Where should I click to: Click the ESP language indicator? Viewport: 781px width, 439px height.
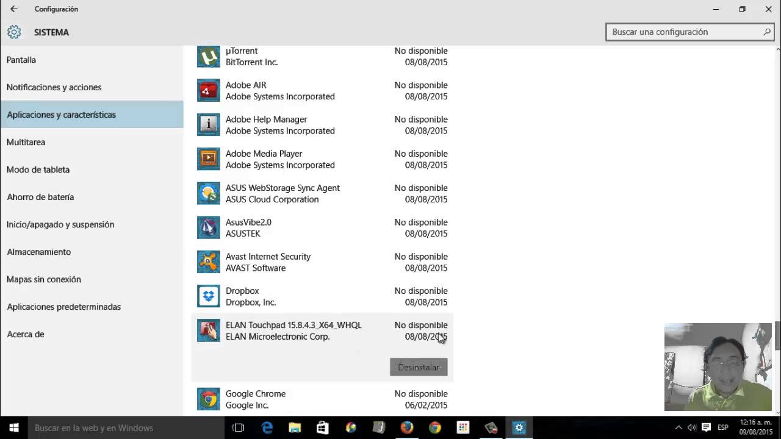pos(723,427)
